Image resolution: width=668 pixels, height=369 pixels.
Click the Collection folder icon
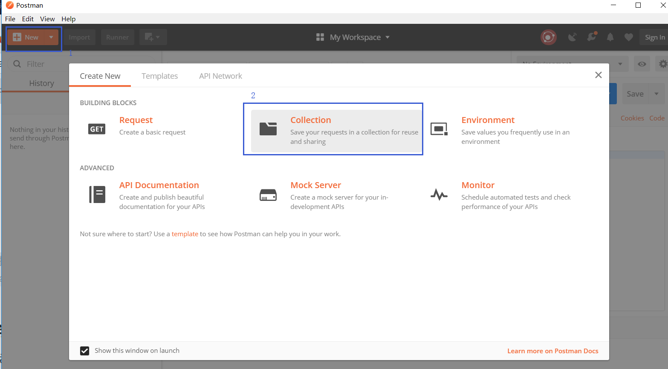click(268, 129)
